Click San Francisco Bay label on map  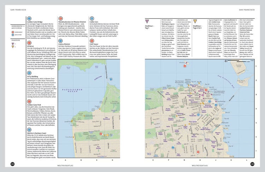tap(226, 82)
